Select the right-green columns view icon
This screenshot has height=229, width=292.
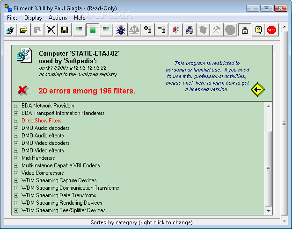[x=106, y=30]
